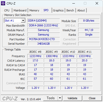This screenshot has height=102, width=103.
Task: Click the JEDEC #8 RAS# Precharge value 17
Action: pyautogui.click(x=35, y=70)
